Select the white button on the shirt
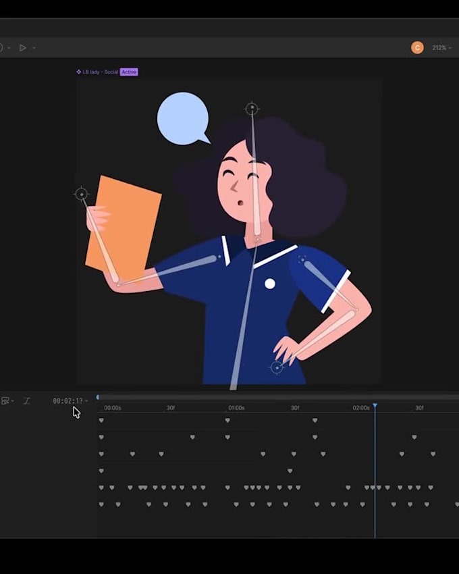The image size is (459, 574). coord(270,284)
